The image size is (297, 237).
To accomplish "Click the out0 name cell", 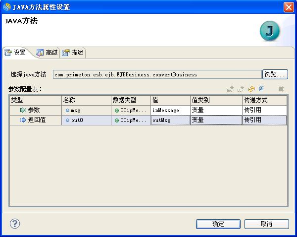I will click(x=86, y=120).
